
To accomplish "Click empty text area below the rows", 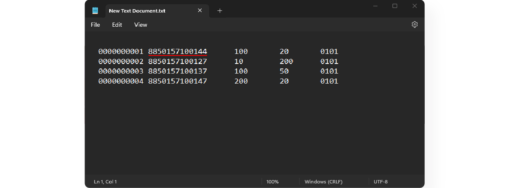I will click(x=254, y=130).
